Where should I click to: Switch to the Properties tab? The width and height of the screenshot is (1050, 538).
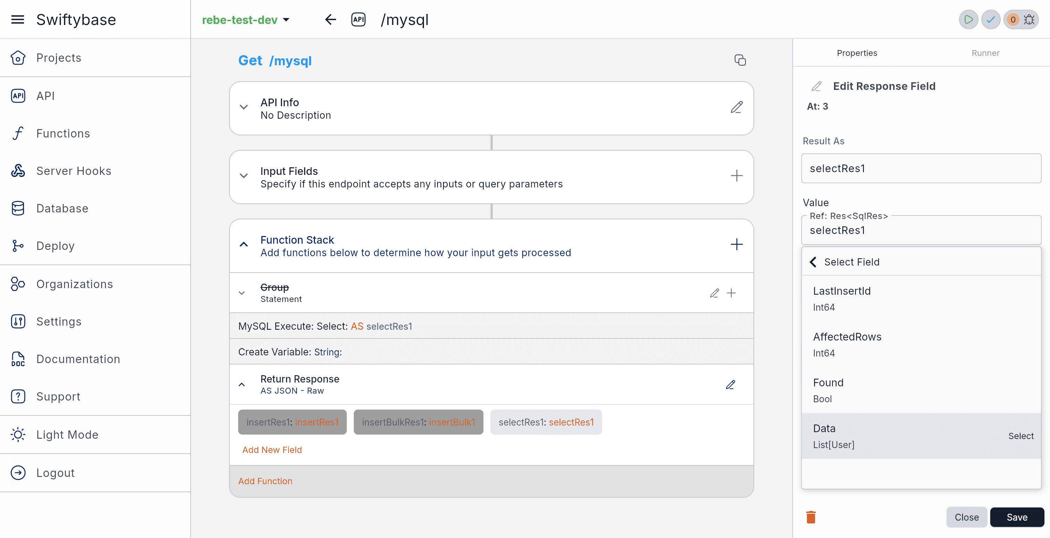tap(857, 53)
